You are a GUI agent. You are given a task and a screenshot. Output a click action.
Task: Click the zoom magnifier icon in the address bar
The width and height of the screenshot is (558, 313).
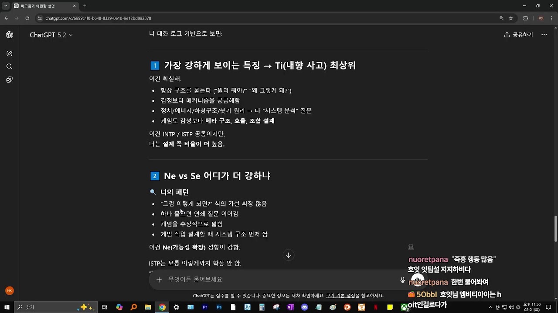click(501, 18)
